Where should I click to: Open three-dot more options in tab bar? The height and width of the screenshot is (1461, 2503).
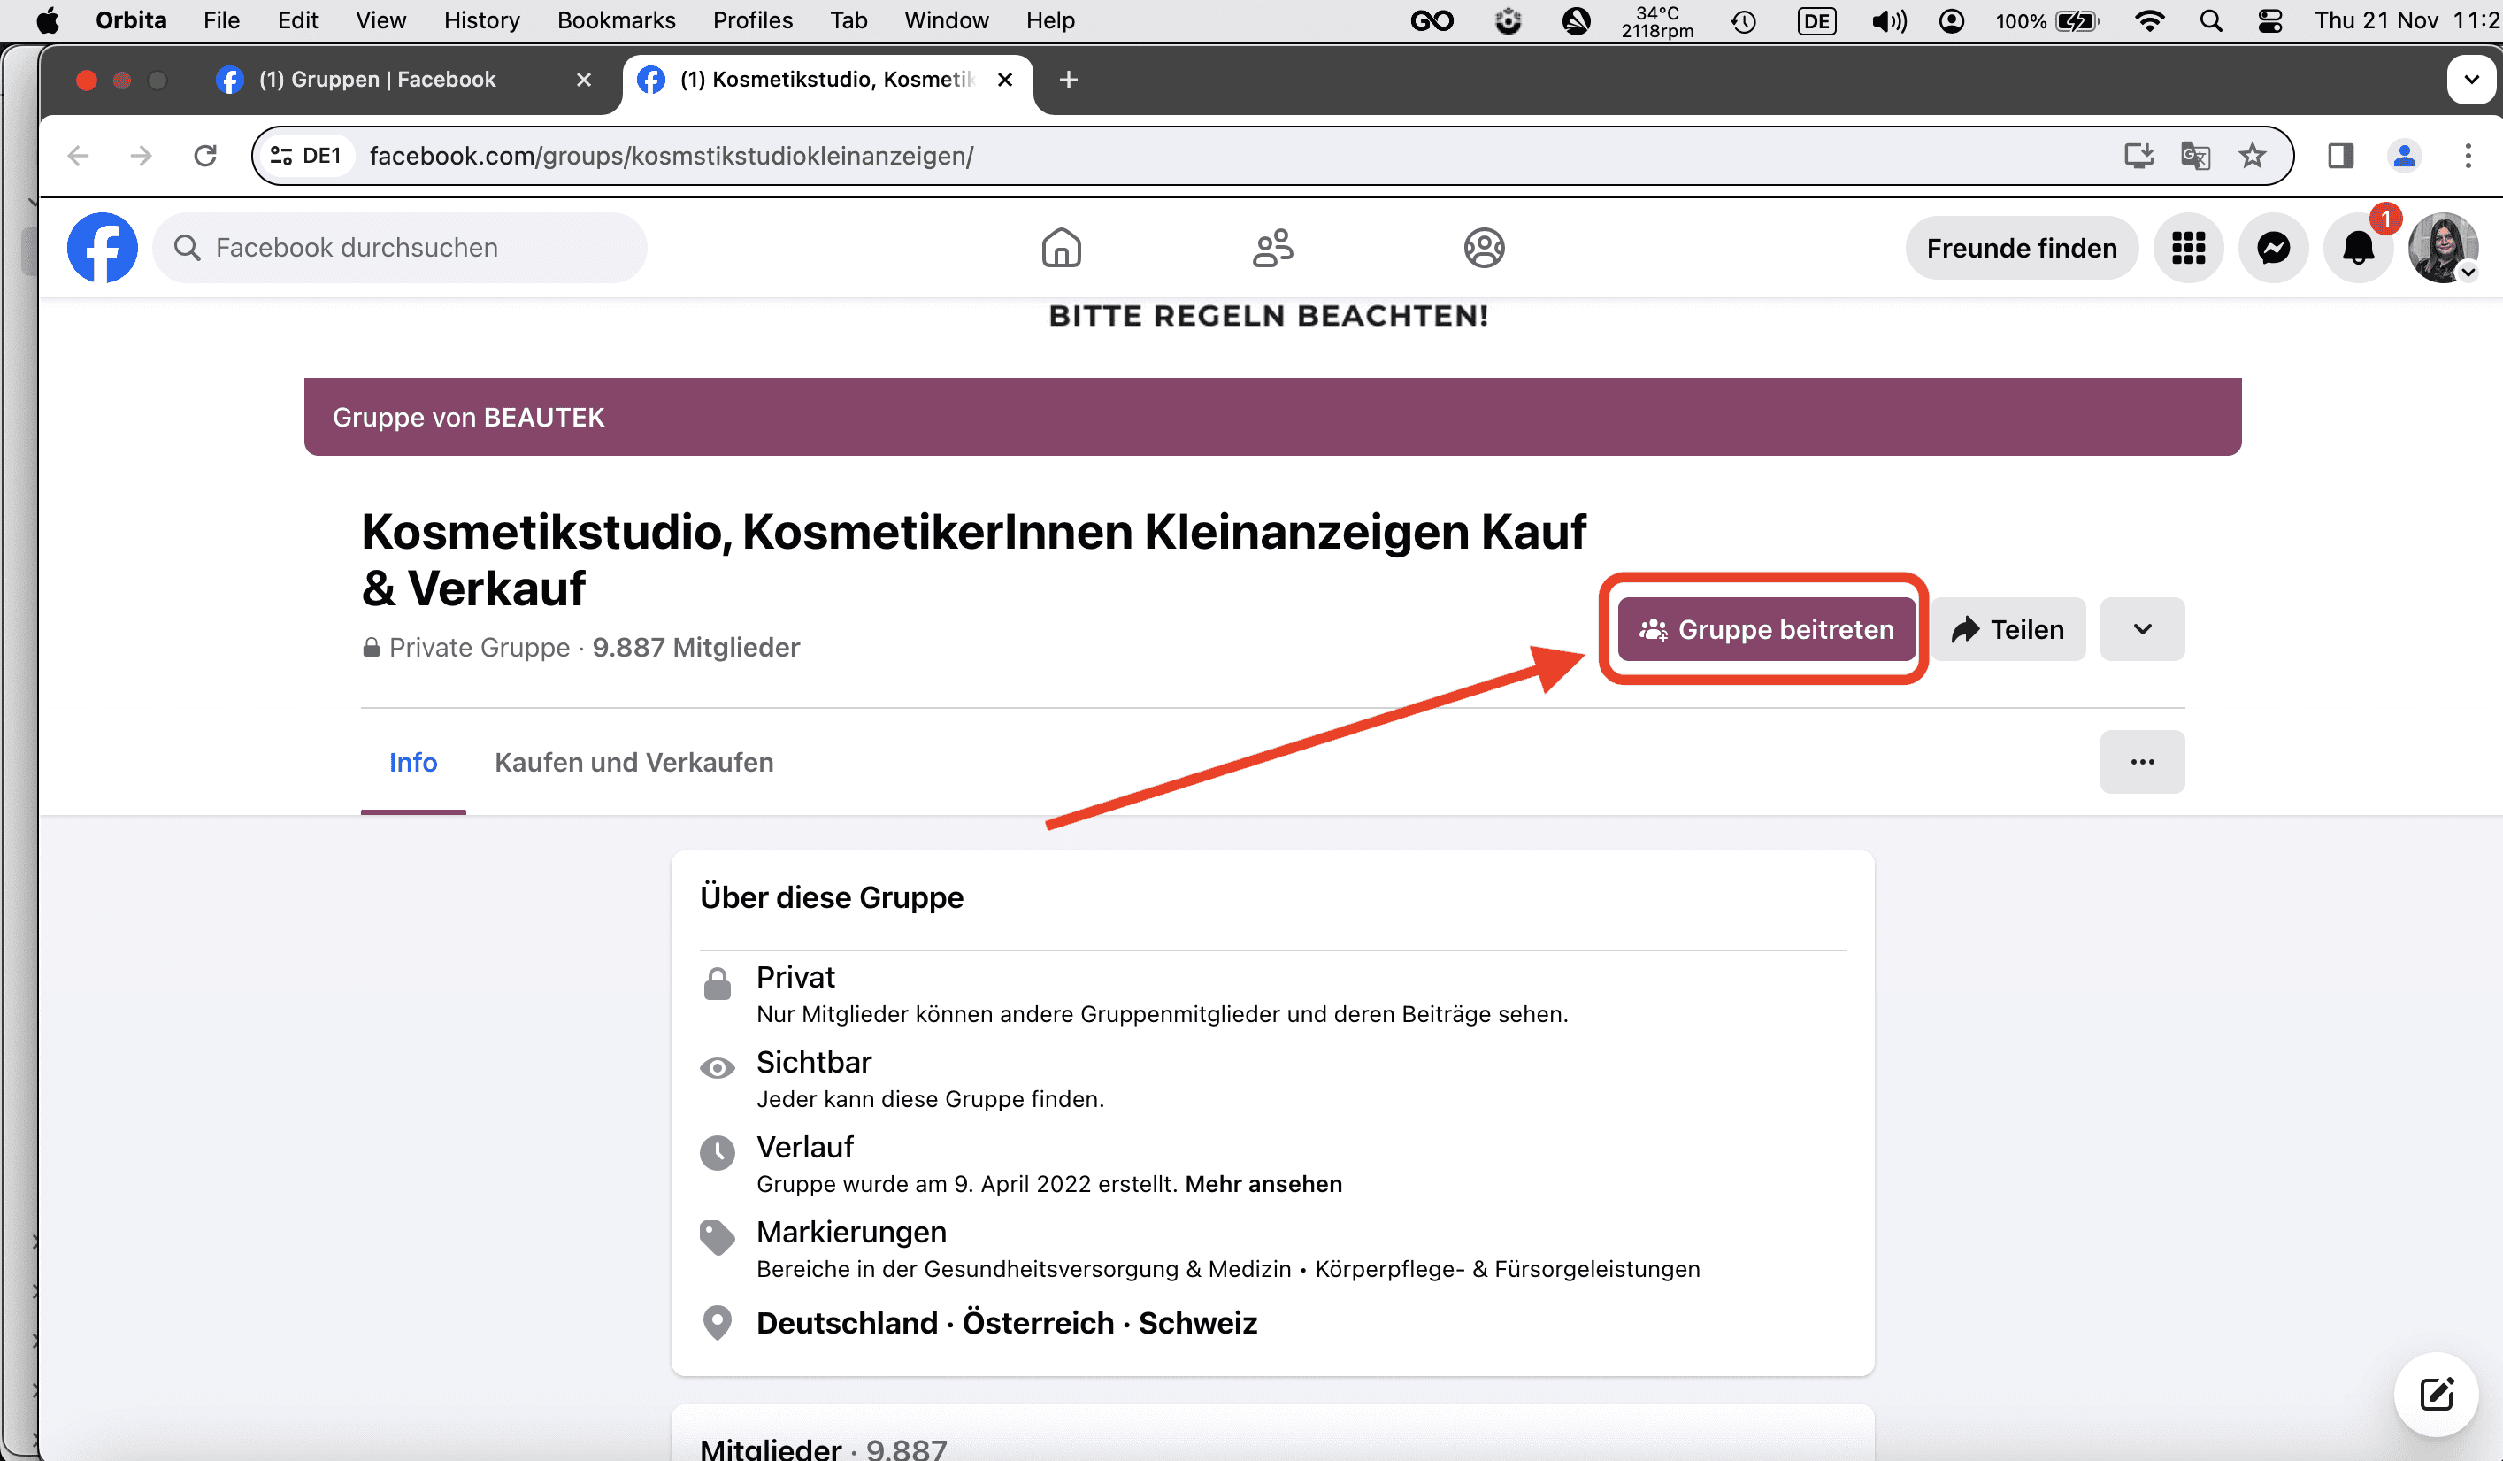2142,762
